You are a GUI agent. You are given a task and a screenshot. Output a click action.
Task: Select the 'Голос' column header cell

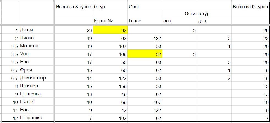(x=145, y=21)
